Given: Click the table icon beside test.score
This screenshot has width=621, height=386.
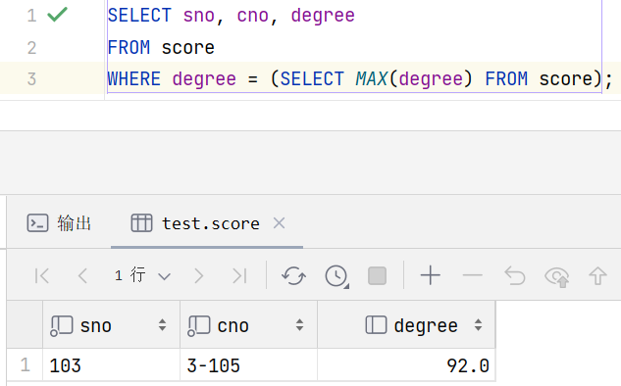Looking at the screenshot, I should tap(141, 223).
